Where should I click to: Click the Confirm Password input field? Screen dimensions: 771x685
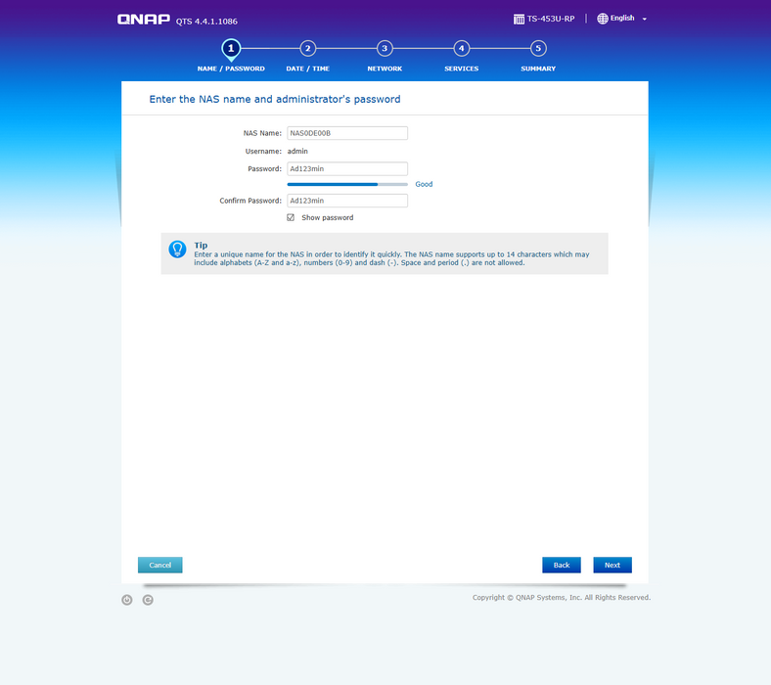347,201
